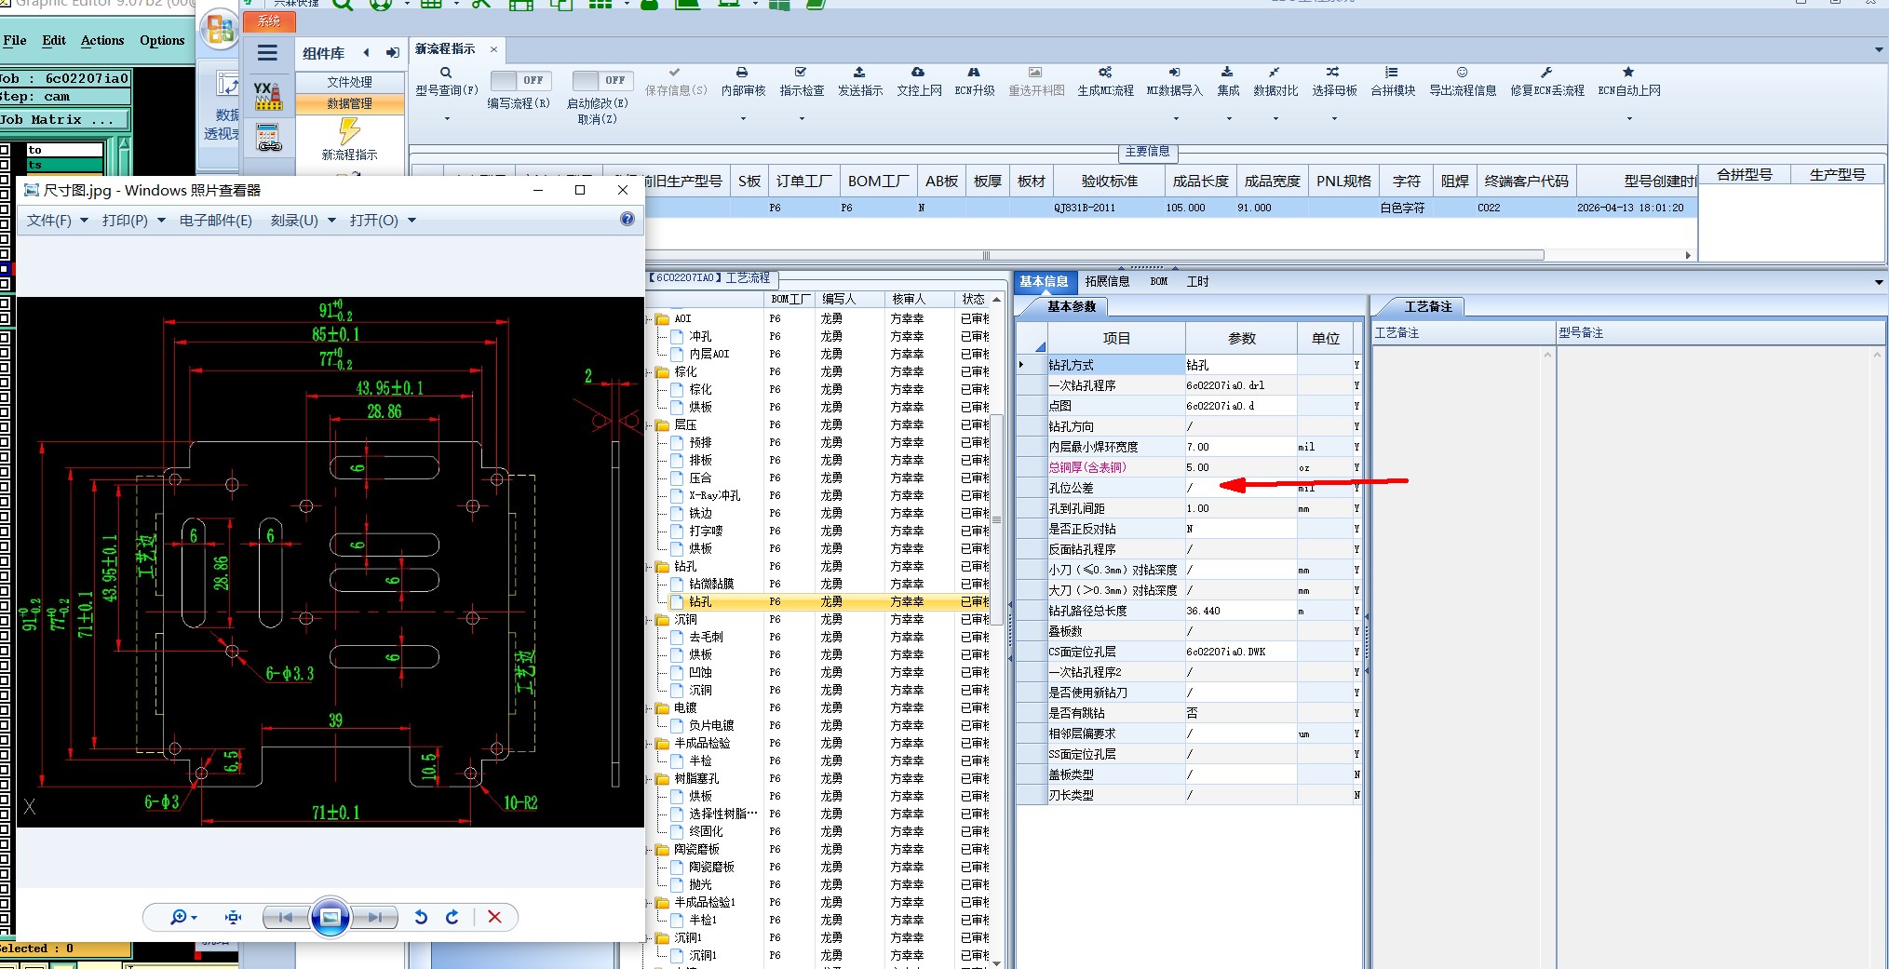Click the 合拼模块 list icon
The width and height of the screenshot is (1889, 969).
click(x=1392, y=73)
